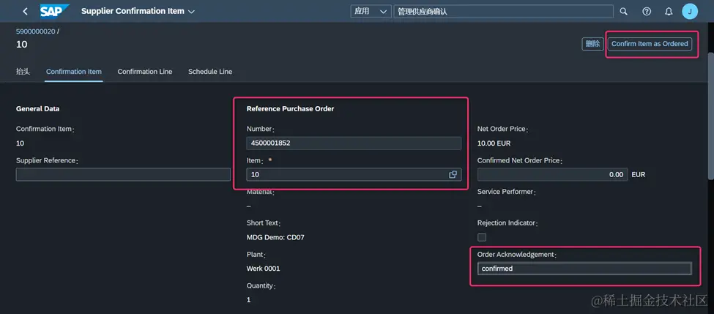Switch to the Schedule Line tab

click(x=210, y=72)
